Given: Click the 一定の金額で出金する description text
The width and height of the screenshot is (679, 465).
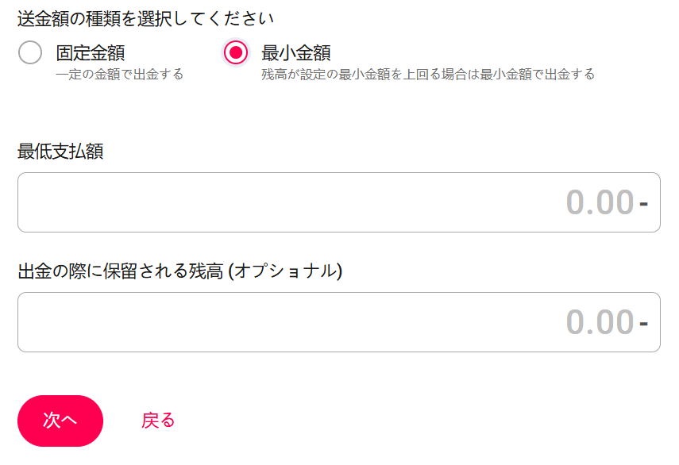Looking at the screenshot, I should (119, 75).
